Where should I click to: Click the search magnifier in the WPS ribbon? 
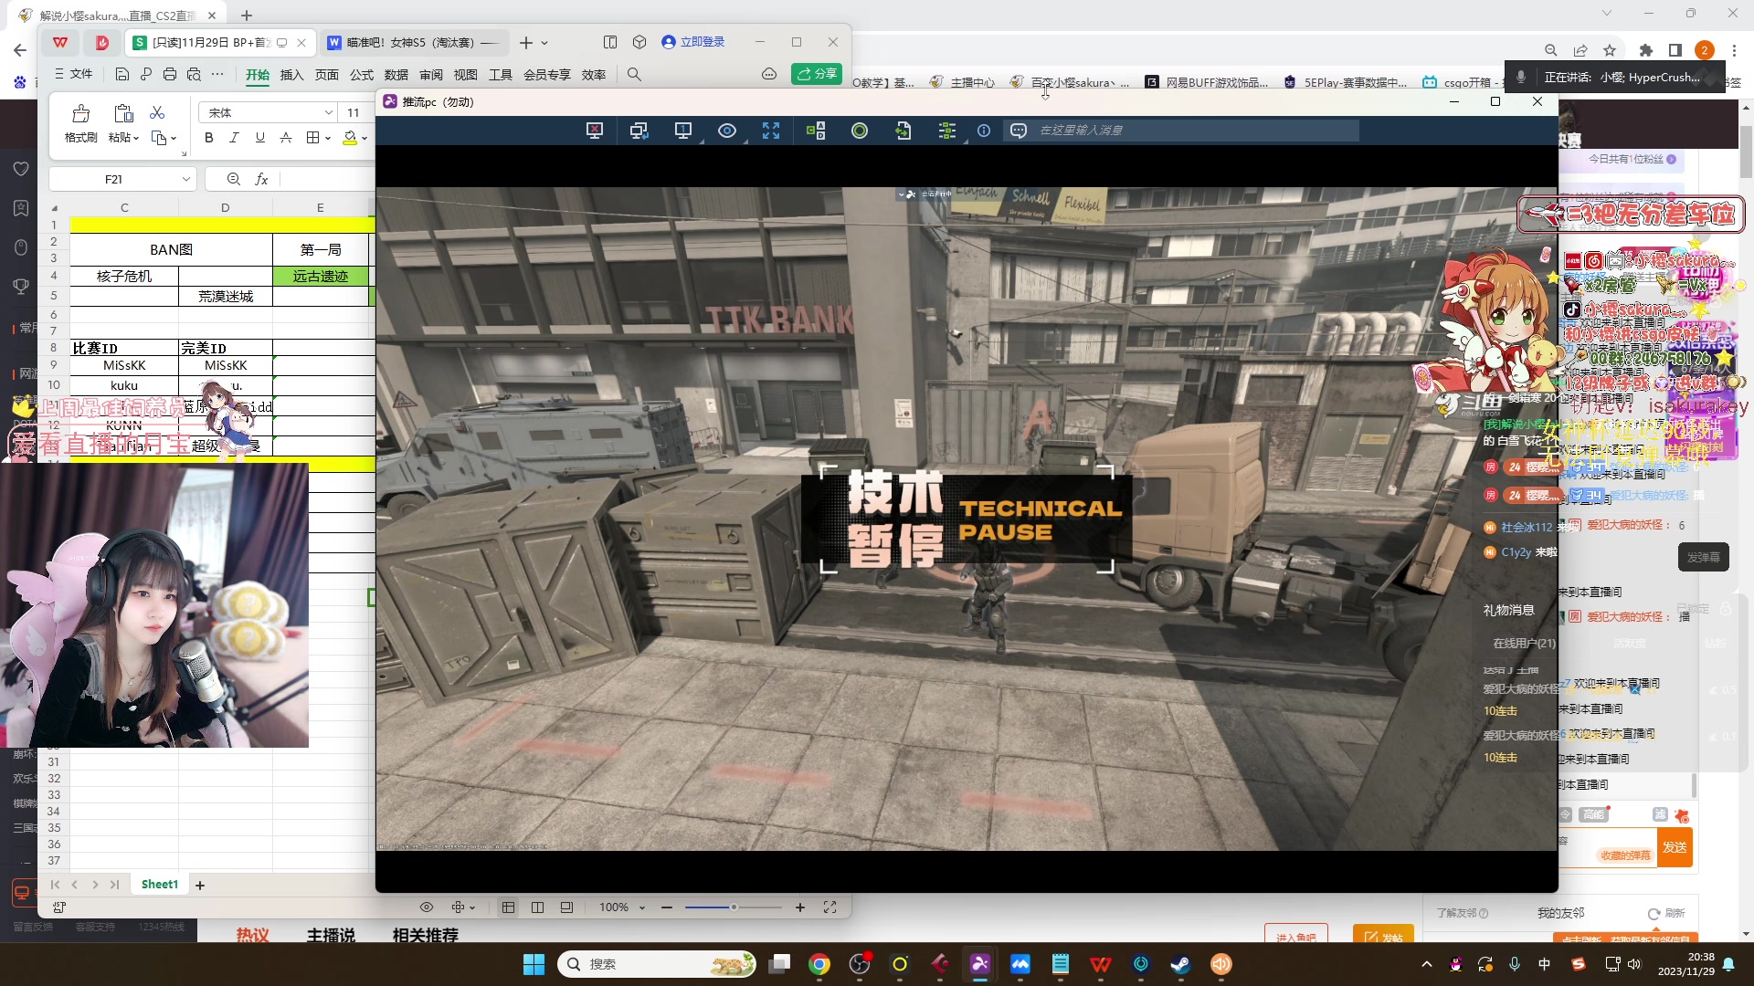click(634, 75)
